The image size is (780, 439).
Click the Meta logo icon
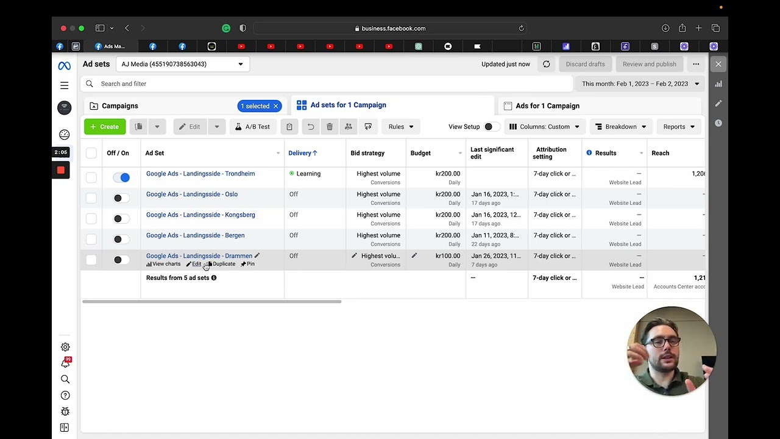(x=64, y=66)
